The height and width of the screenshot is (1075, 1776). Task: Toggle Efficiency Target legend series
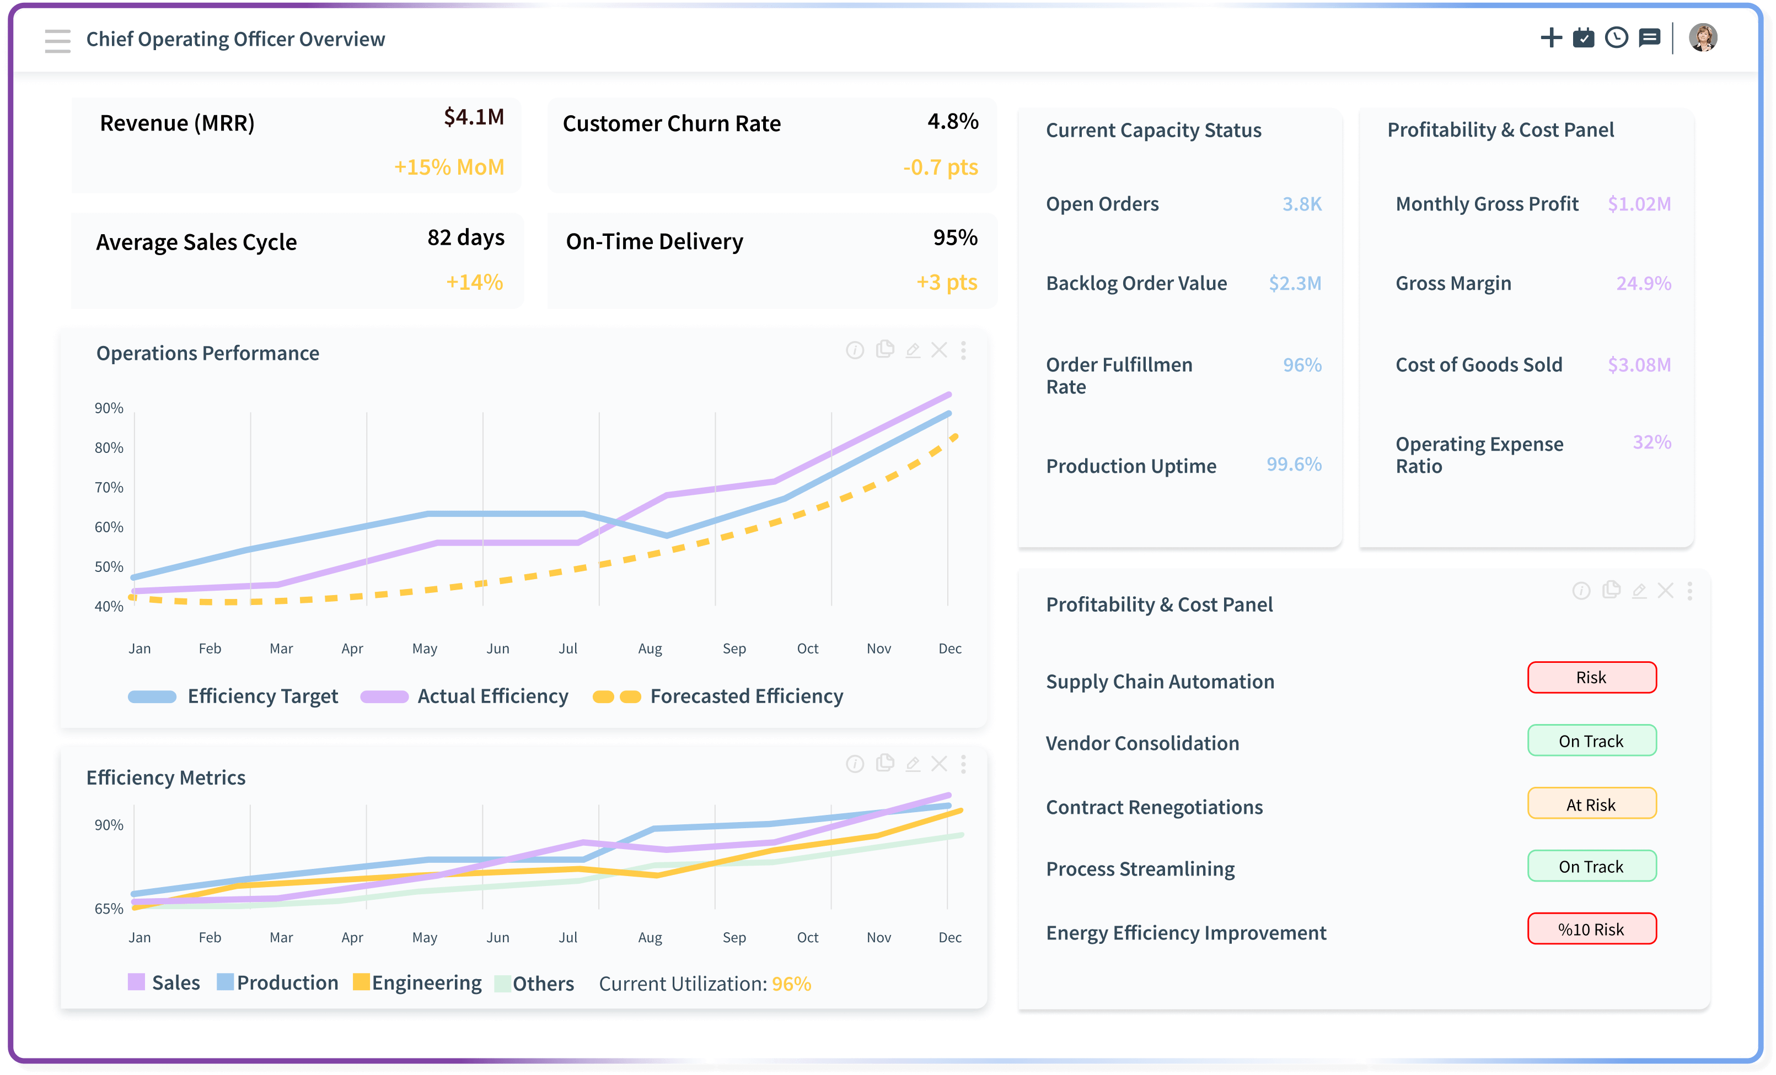(233, 696)
